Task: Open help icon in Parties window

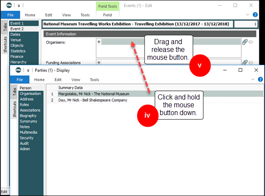Action: point(260,80)
